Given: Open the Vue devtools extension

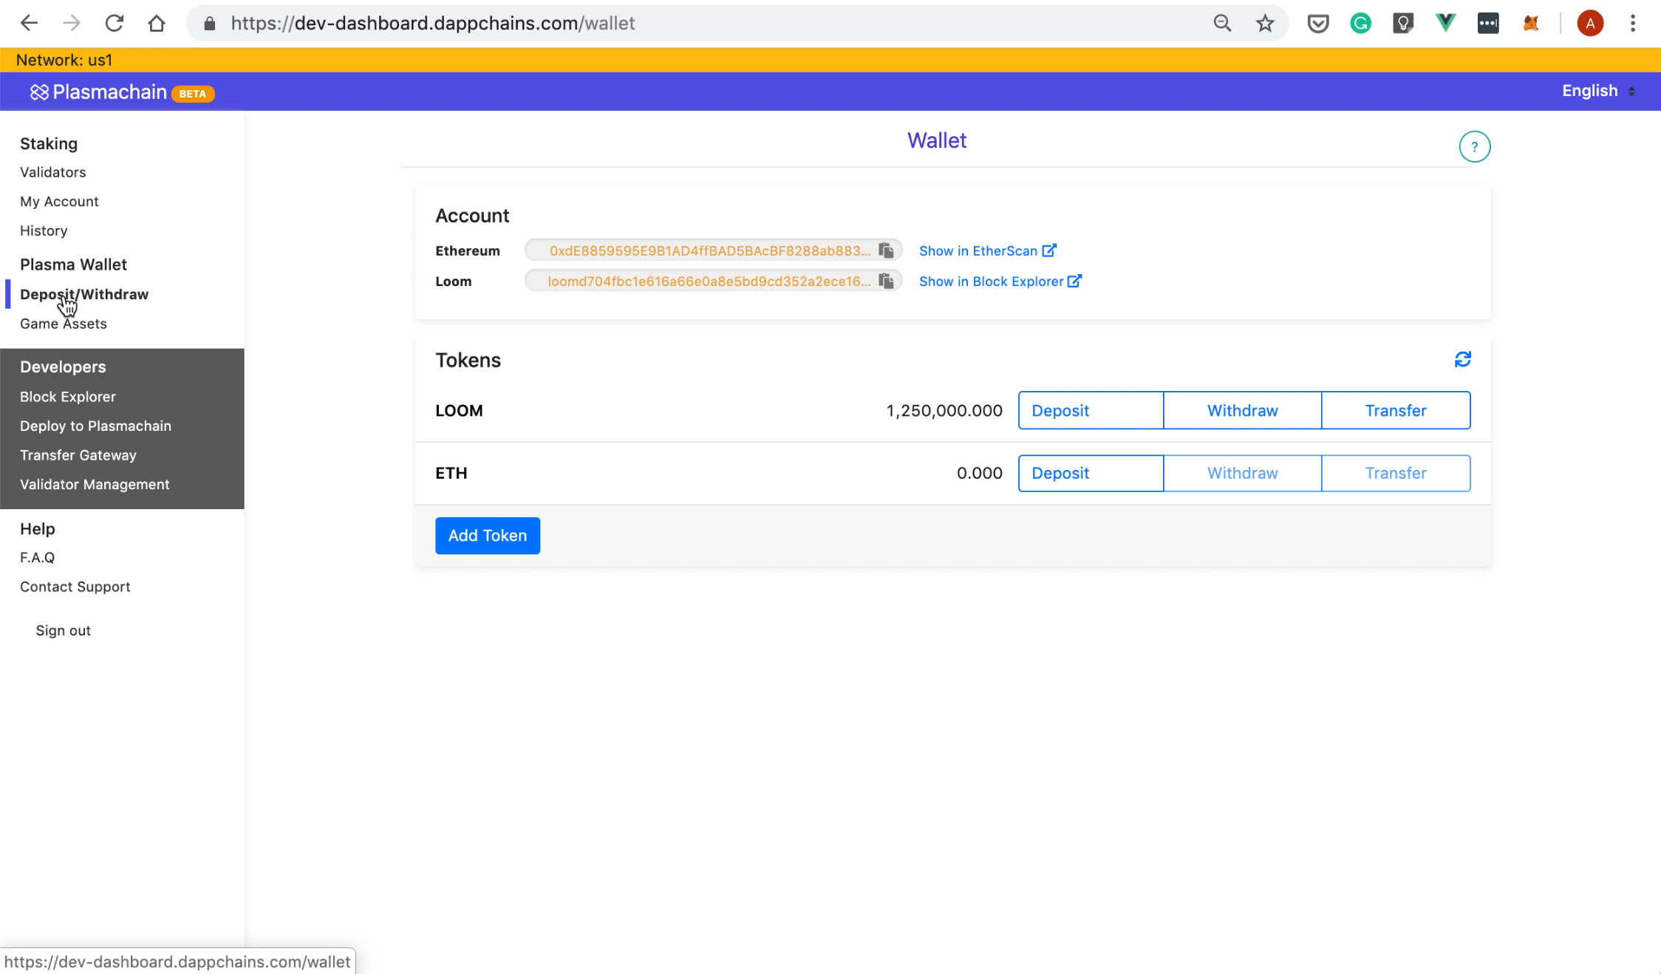Looking at the screenshot, I should [1445, 23].
